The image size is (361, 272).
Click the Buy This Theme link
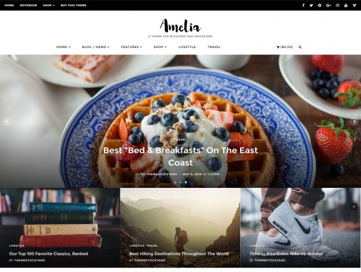(73, 5)
